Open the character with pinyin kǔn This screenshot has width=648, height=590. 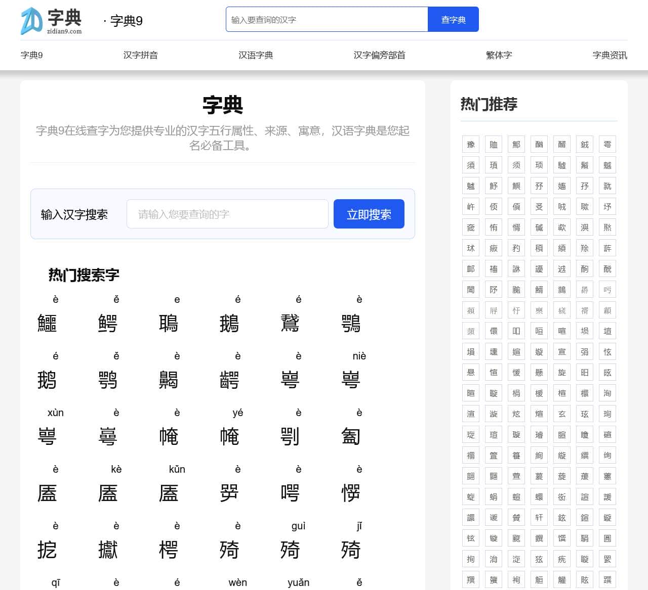coord(169,492)
